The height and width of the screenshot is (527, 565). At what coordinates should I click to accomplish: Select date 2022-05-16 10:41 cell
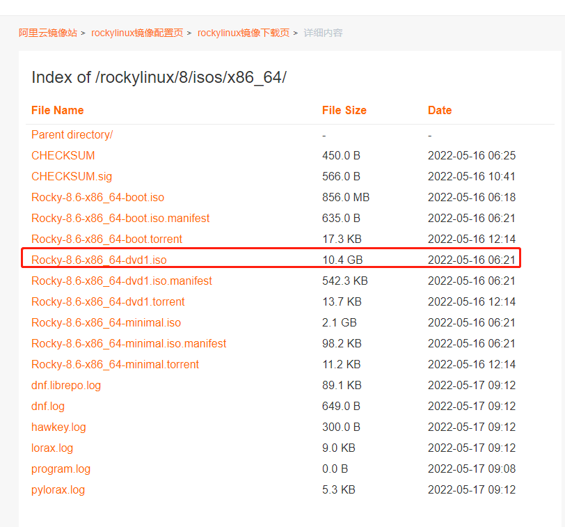(x=472, y=176)
